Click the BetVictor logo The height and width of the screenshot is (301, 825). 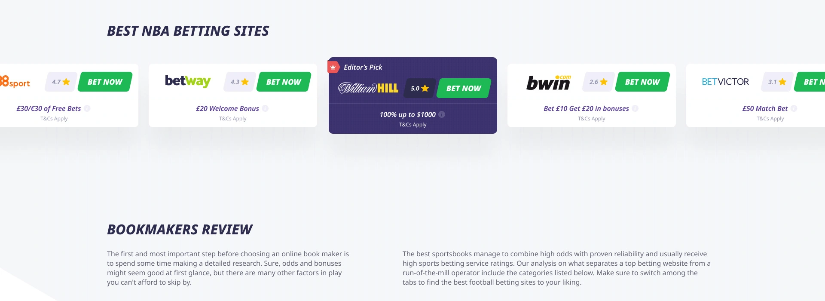tap(725, 82)
